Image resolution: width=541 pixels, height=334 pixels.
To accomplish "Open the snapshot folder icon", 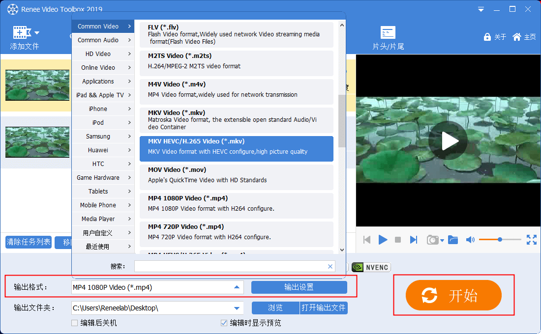I will 452,240.
